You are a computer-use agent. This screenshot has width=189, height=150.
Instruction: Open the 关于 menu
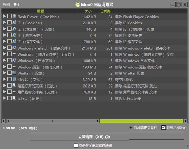tap(16, 4)
